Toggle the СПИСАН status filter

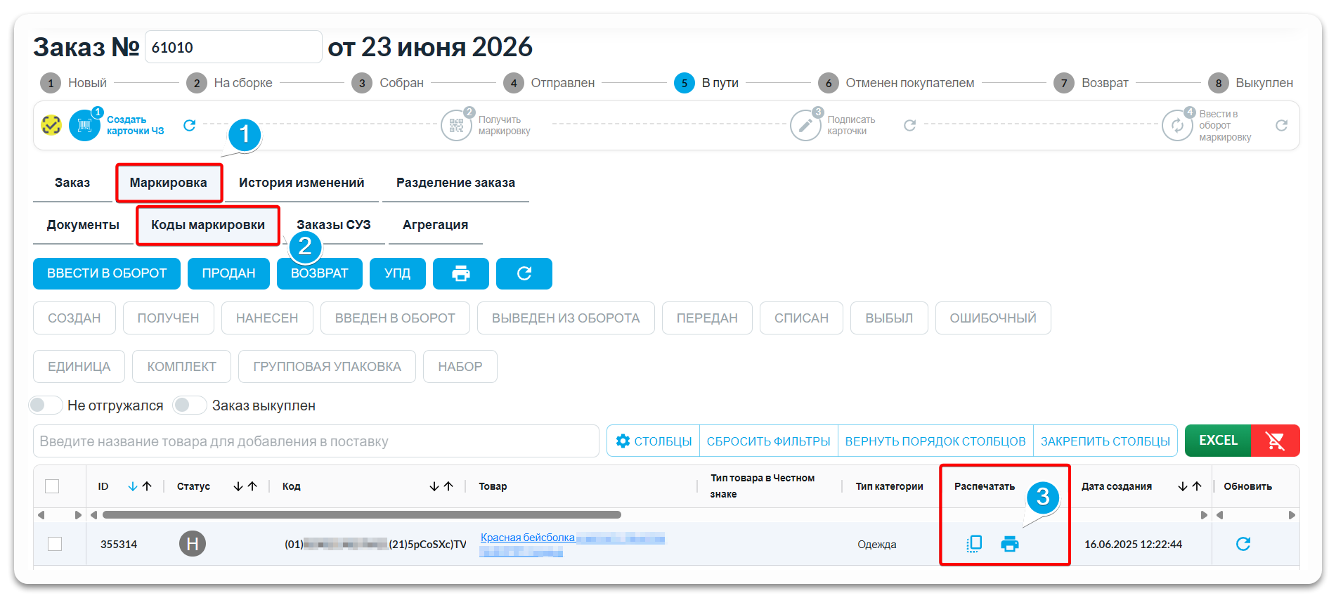coord(801,318)
